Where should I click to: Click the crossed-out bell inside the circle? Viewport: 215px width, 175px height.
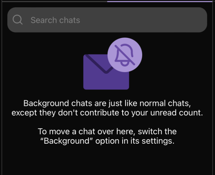coord(125,55)
